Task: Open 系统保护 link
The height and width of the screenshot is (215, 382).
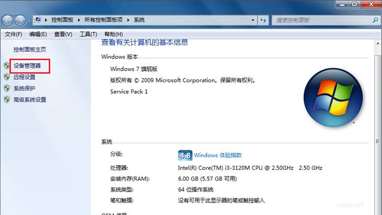Action: 25,88
